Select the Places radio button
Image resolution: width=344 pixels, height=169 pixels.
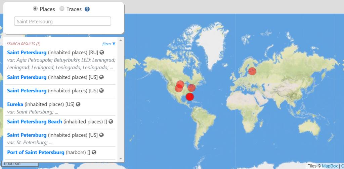coord(35,9)
